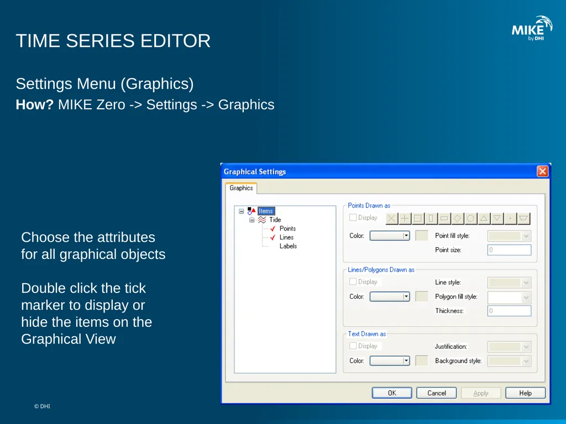Screen dimensions: 566x424
Task: Pick the wide rectangle point marker
Action: 444,219
